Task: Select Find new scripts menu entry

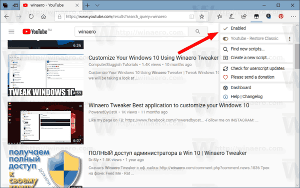Action: click(256, 49)
